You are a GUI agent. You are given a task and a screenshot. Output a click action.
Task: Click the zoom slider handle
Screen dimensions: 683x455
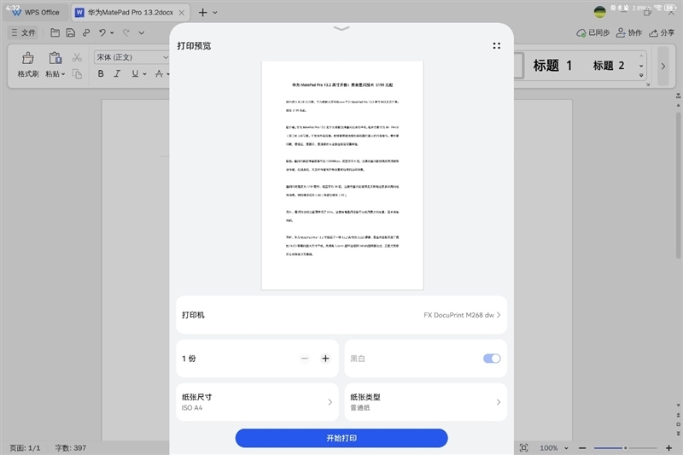(x=625, y=447)
